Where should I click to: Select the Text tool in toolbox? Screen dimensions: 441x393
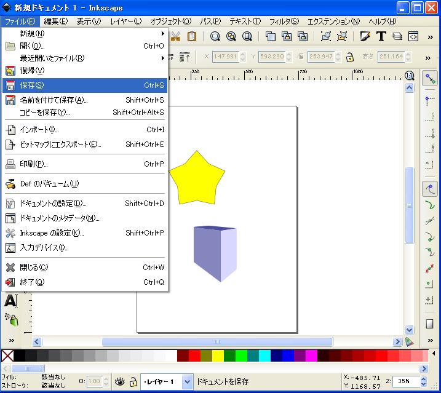point(10,301)
